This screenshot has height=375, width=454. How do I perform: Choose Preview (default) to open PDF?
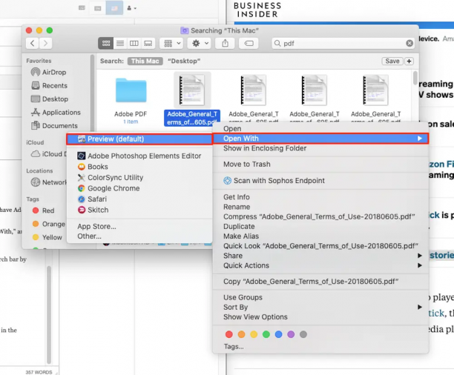coord(139,139)
